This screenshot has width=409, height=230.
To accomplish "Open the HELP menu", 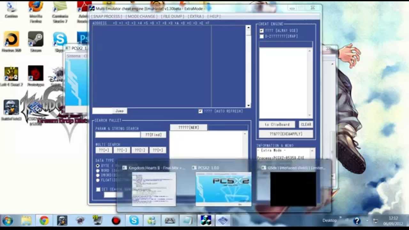I will pyautogui.click(x=214, y=16).
